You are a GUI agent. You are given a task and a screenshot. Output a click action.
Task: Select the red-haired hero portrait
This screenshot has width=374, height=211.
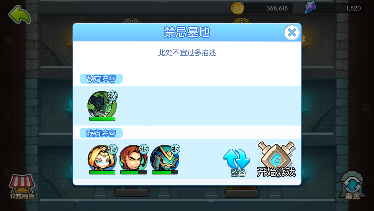133,158
